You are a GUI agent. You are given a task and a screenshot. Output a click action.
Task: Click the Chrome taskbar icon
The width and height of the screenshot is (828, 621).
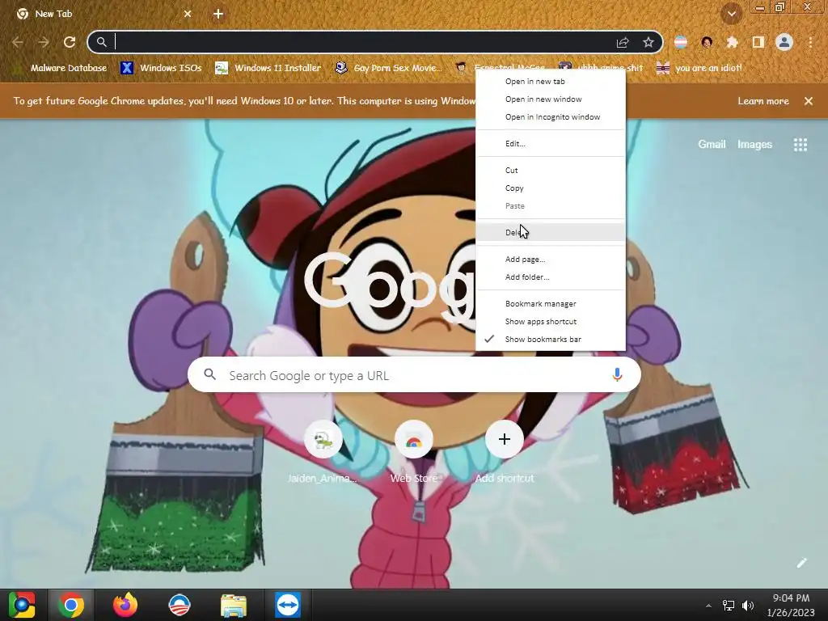[71, 605]
